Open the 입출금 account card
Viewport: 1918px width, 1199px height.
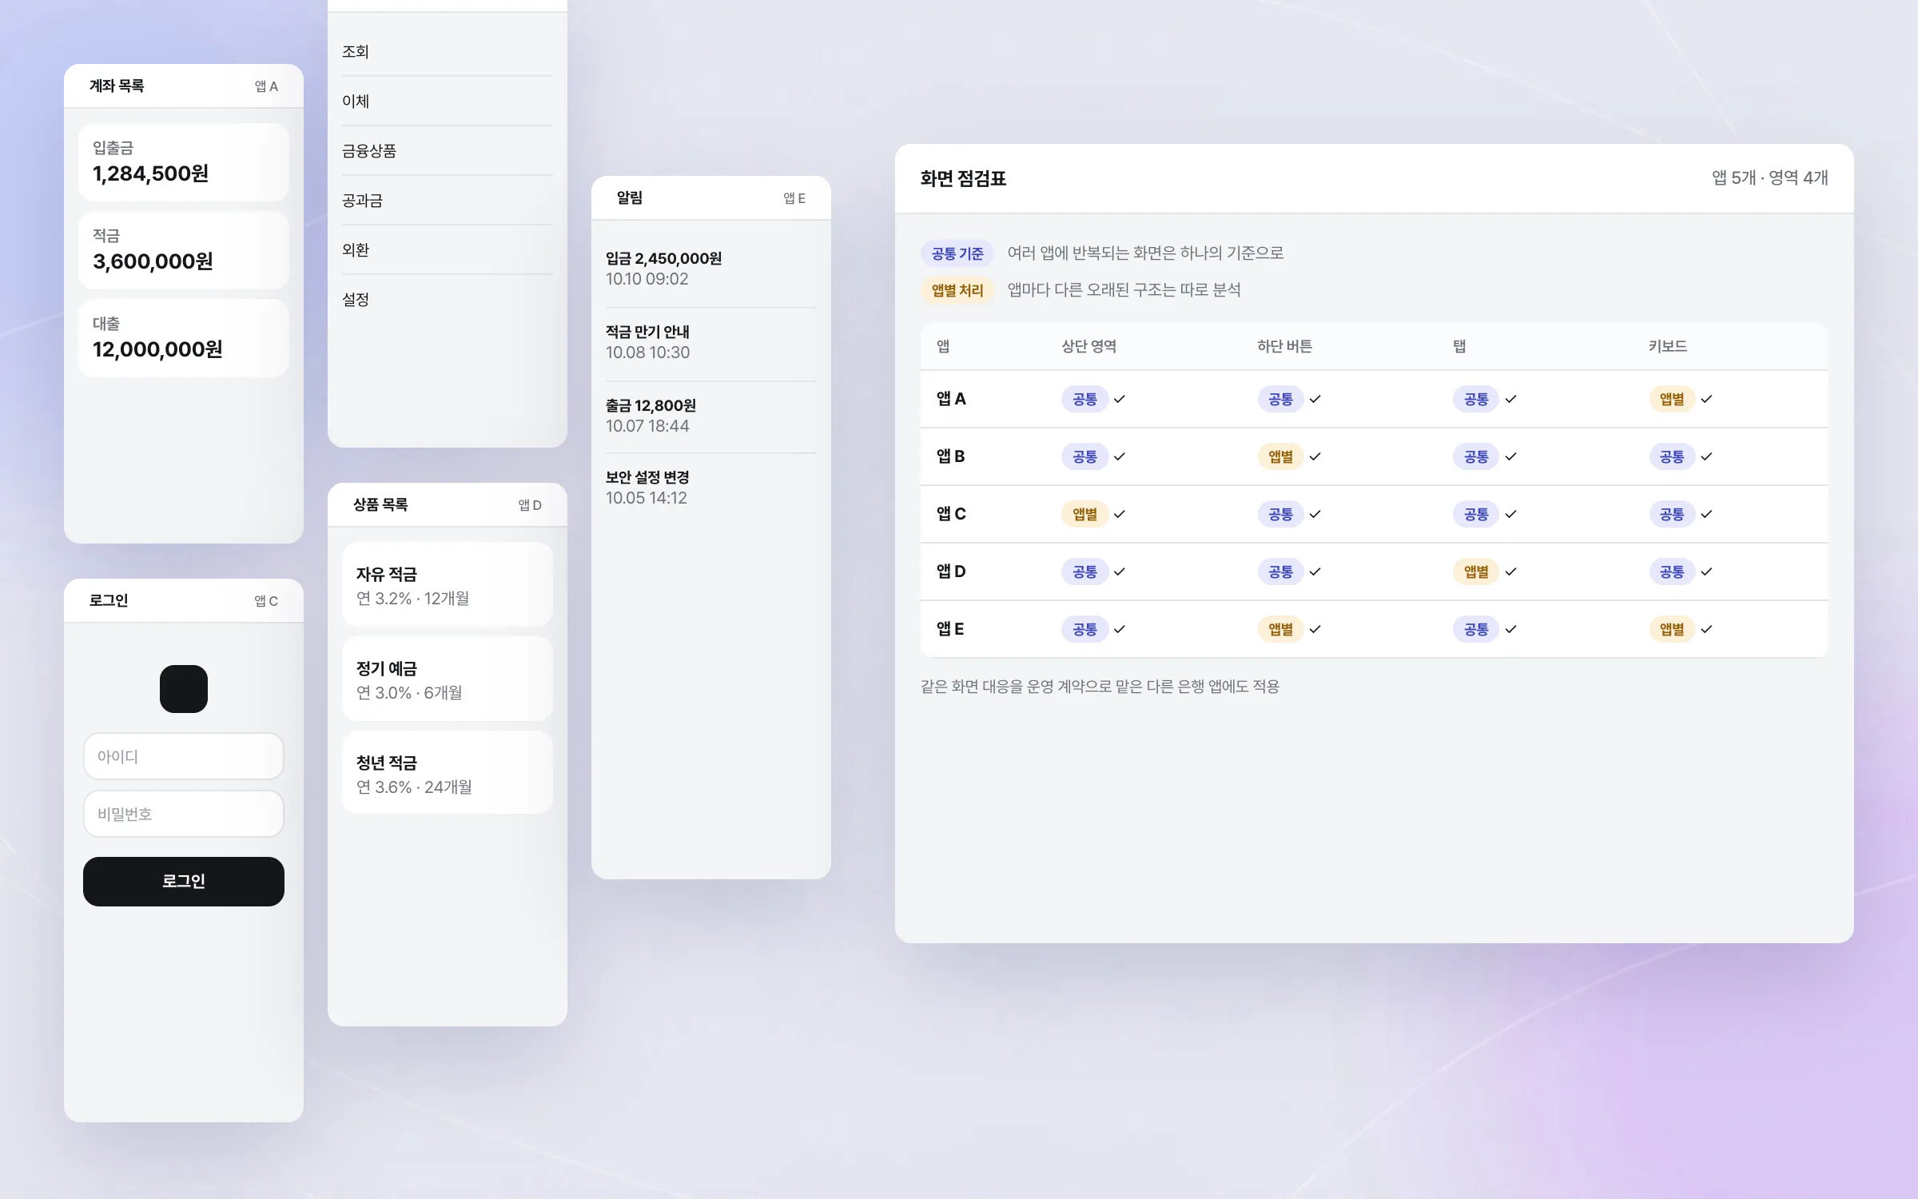point(184,161)
